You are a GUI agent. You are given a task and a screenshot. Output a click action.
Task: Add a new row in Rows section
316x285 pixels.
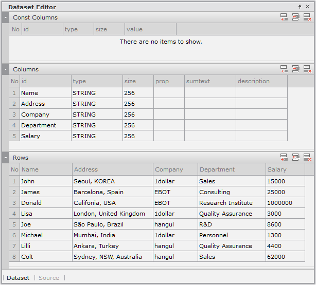coord(284,158)
